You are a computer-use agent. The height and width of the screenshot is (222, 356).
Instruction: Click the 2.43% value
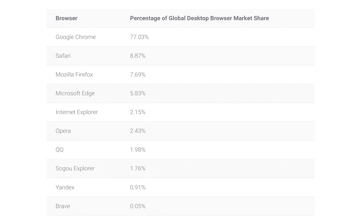click(x=138, y=131)
